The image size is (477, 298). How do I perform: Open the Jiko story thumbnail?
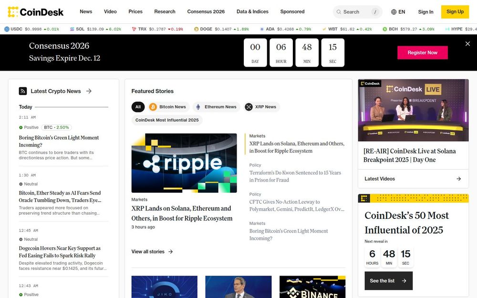(x=164, y=287)
